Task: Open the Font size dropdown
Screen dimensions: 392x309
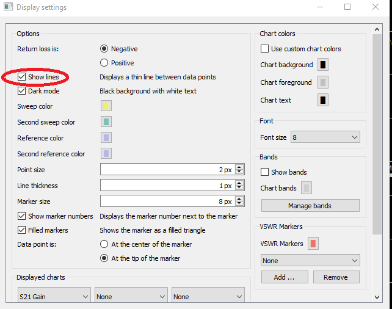Action: point(325,137)
